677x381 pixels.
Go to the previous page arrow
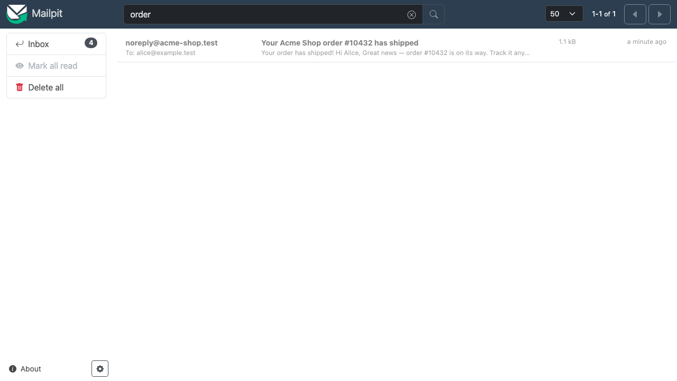pos(635,14)
